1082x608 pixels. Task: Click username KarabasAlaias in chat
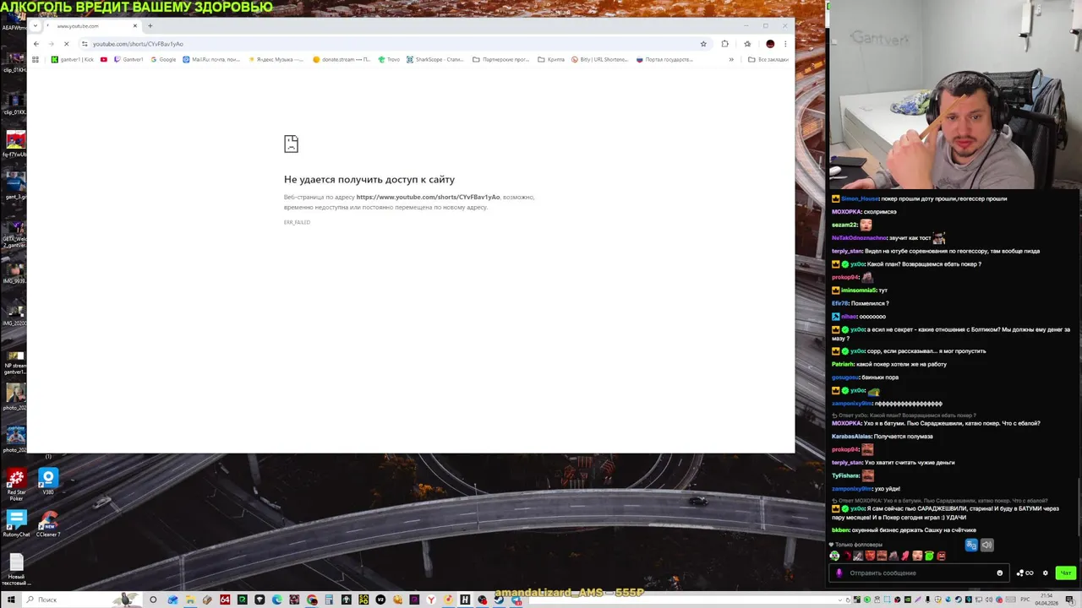pyautogui.click(x=851, y=437)
